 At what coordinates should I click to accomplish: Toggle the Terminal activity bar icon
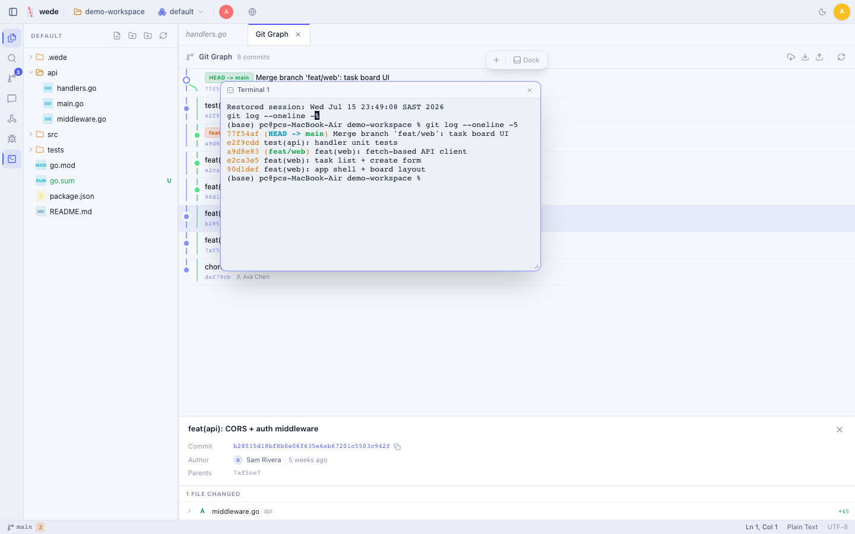(x=12, y=159)
